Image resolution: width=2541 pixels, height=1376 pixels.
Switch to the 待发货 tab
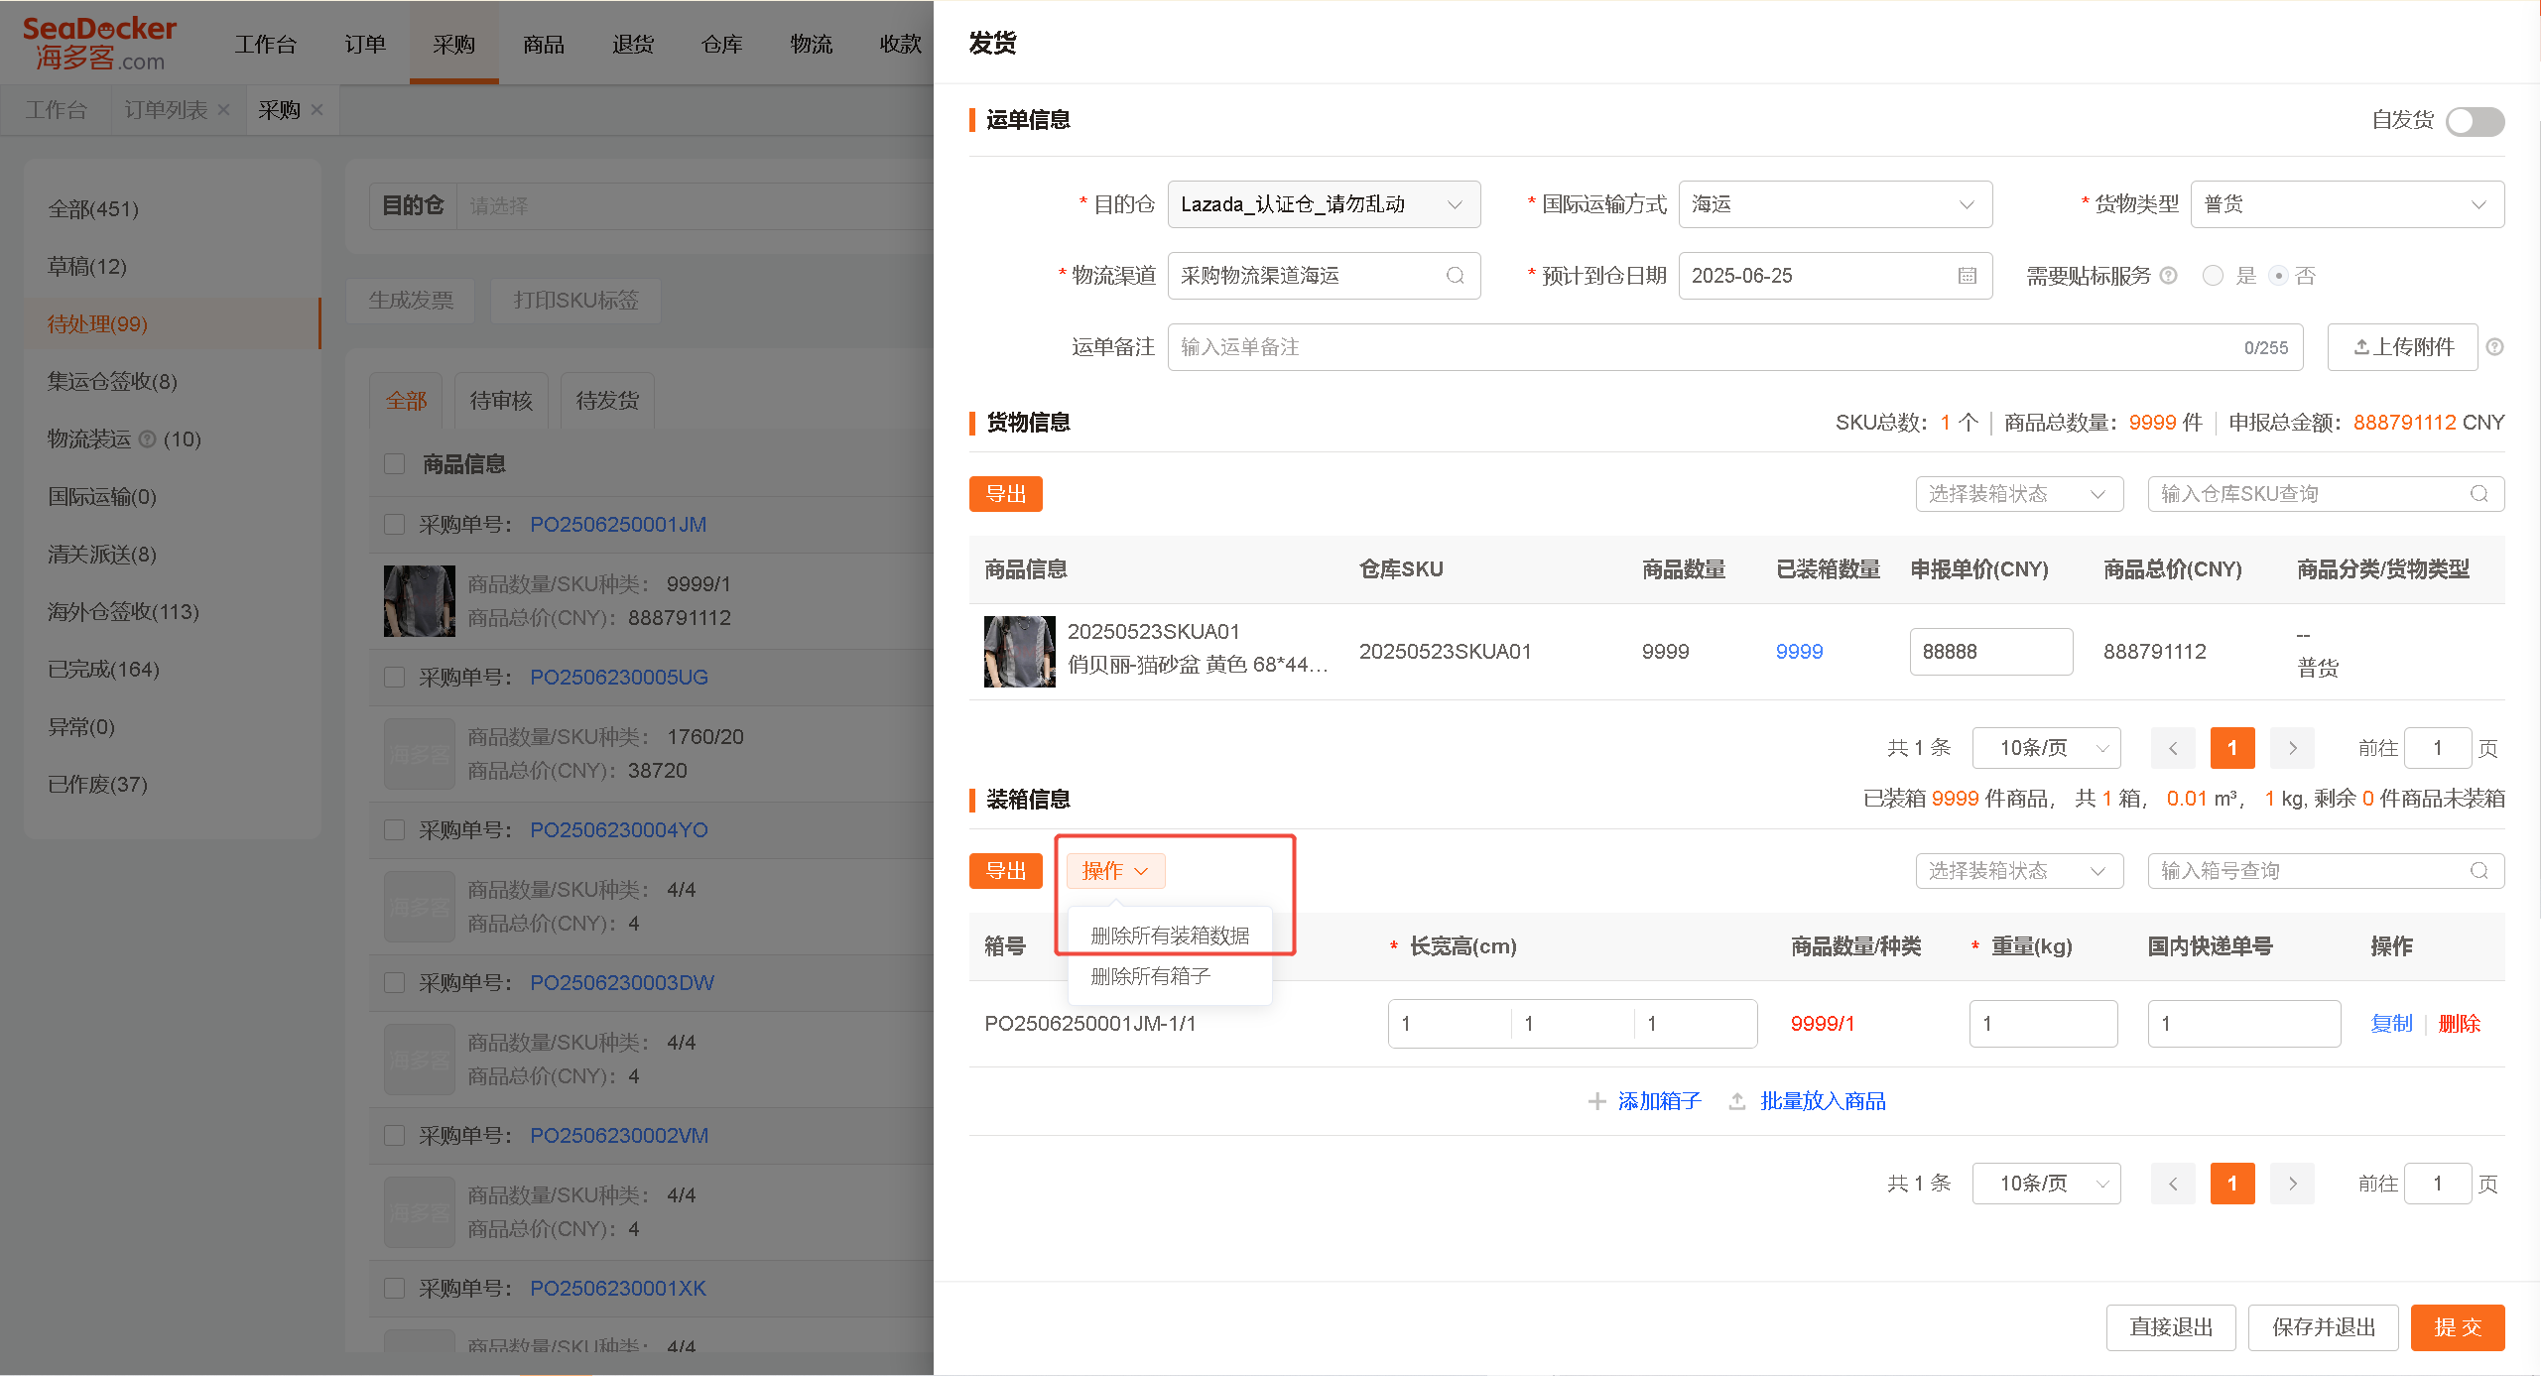point(607,401)
